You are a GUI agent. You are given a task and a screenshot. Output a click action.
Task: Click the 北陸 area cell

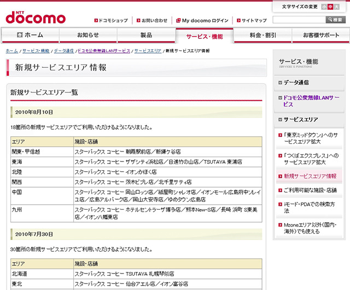(x=42, y=172)
